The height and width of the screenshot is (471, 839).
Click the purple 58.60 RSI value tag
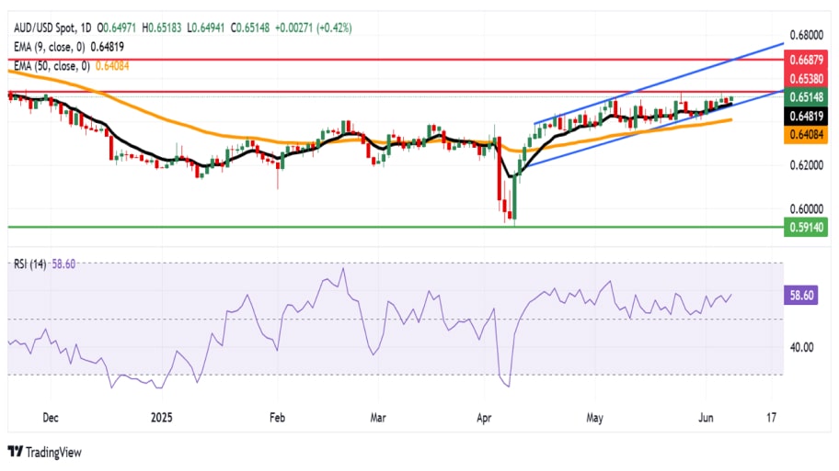pyautogui.click(x=801, y=296)
